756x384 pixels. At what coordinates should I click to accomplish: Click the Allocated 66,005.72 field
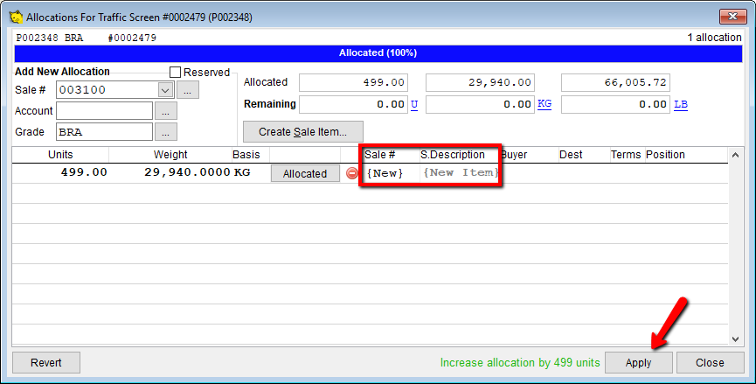[615, 82]
